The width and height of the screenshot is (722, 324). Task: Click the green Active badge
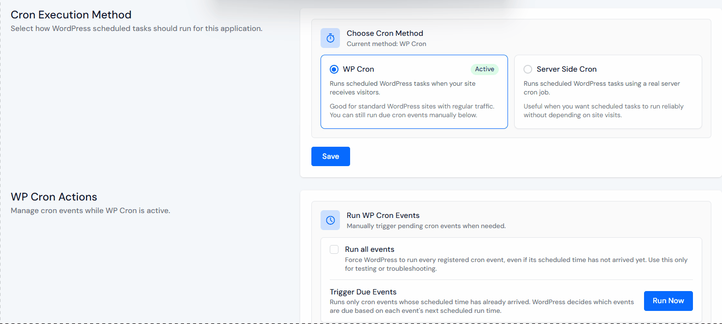[484, 69]
